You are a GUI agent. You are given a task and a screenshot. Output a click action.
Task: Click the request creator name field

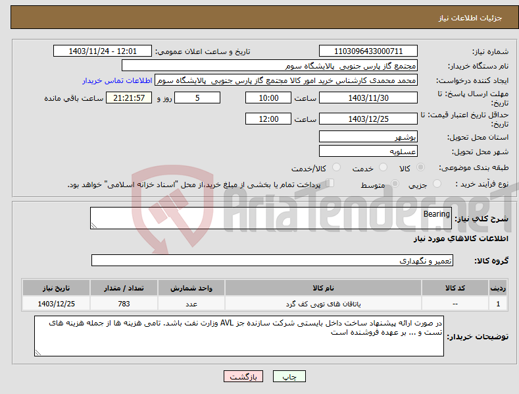286,80
